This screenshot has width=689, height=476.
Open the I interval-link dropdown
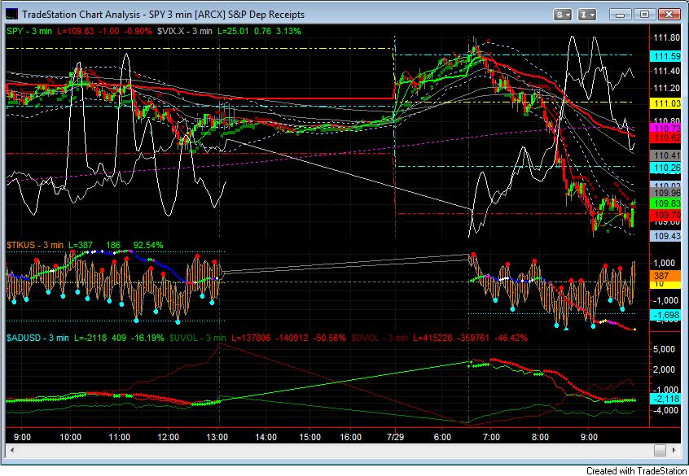(586, 15)
